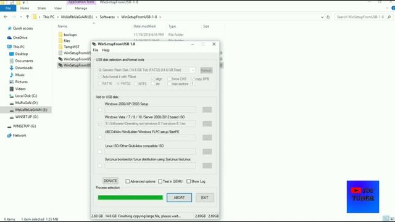Click the Network icon in the sidebar
Screen dimensions: 395x222
coord(9,136)
